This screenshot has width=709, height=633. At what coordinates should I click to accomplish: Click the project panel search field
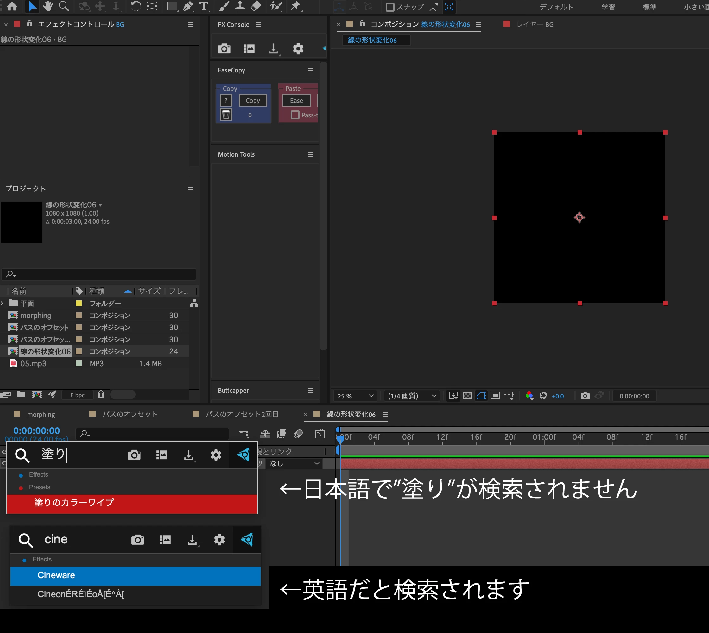(x=101, y=274)
